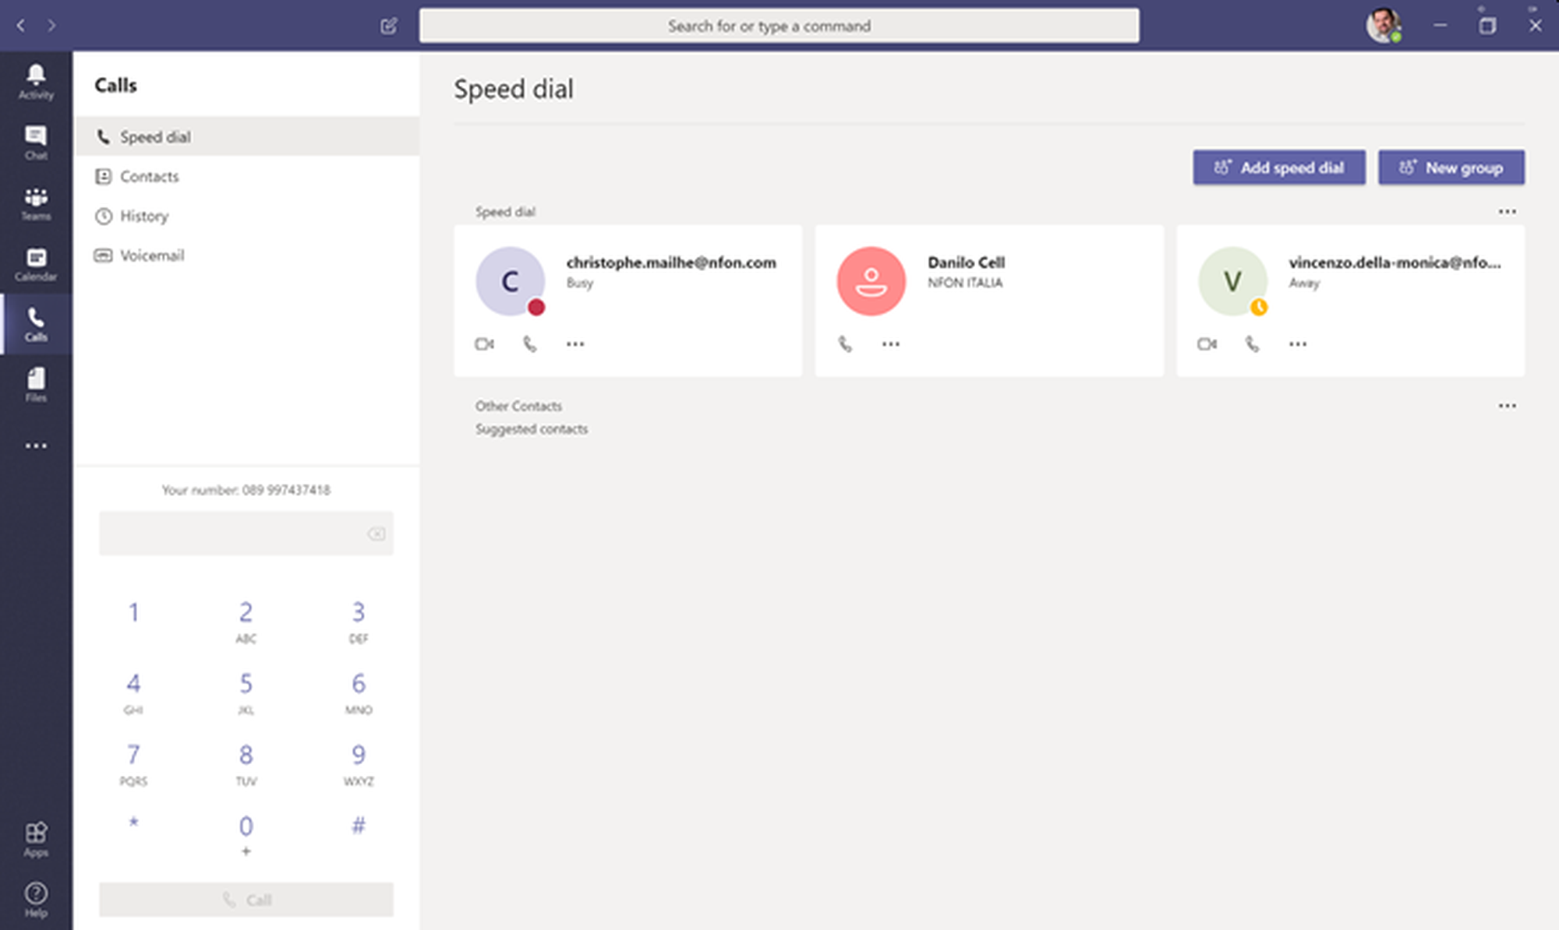Expand more apps ellipsis in sidebar
The width and height of the screenshot is (1559, 930).
pos(36,446)
